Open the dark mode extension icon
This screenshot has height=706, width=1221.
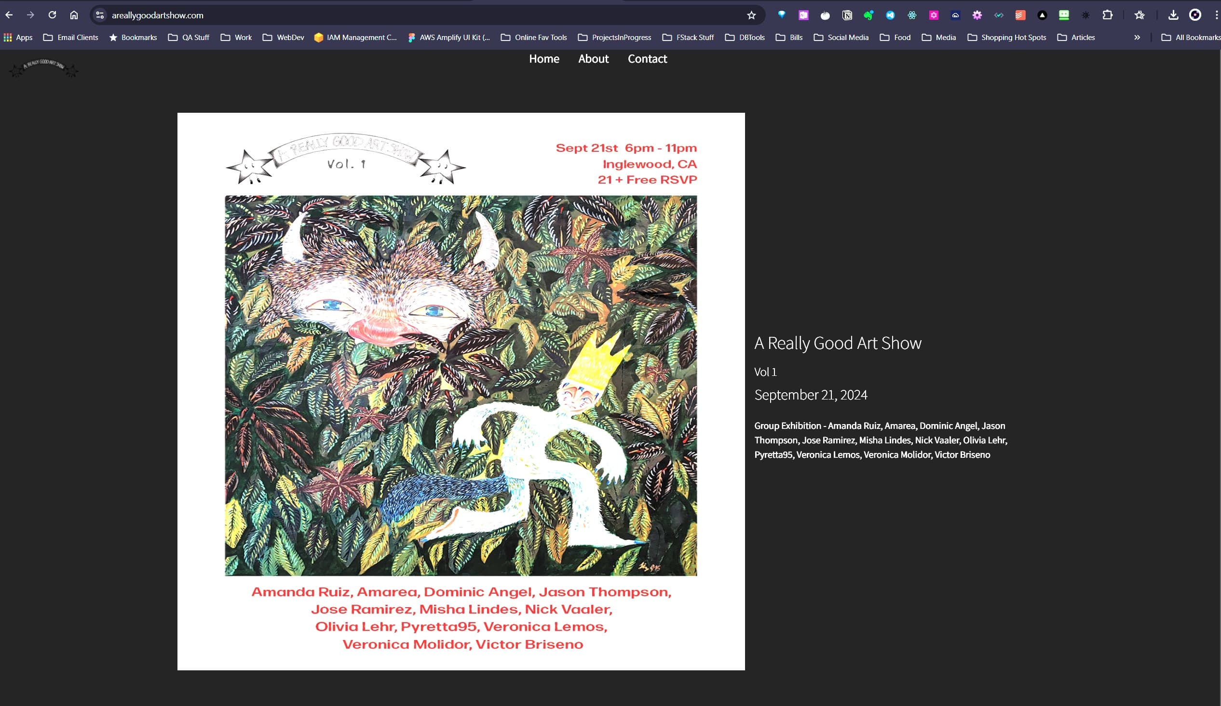(x=1086, y=15)
